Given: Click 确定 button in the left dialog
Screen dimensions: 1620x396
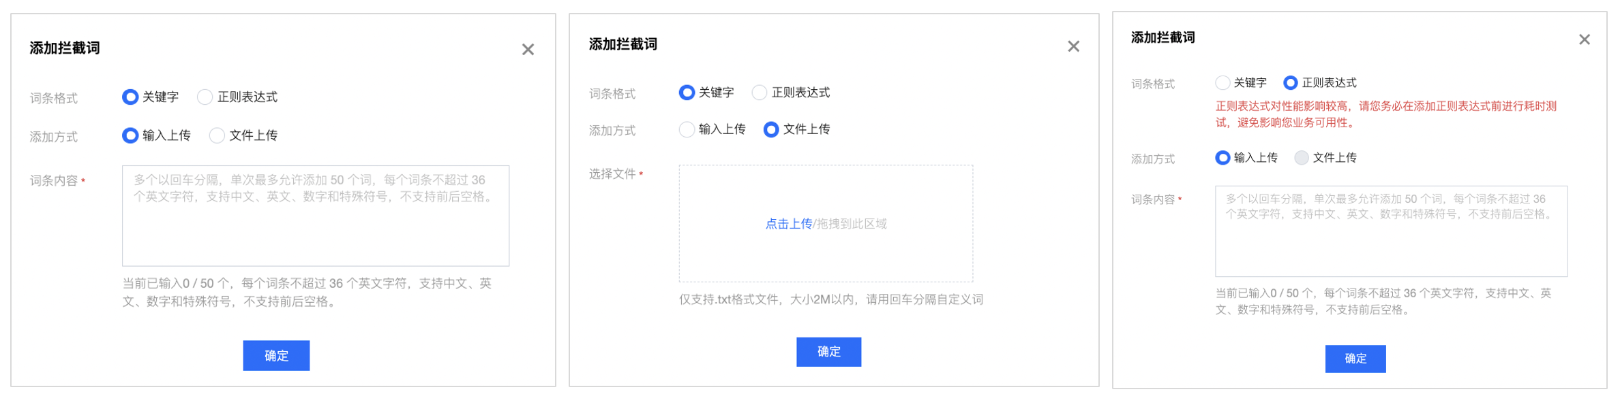Looking at the screenshot, I should click(276, 355).
